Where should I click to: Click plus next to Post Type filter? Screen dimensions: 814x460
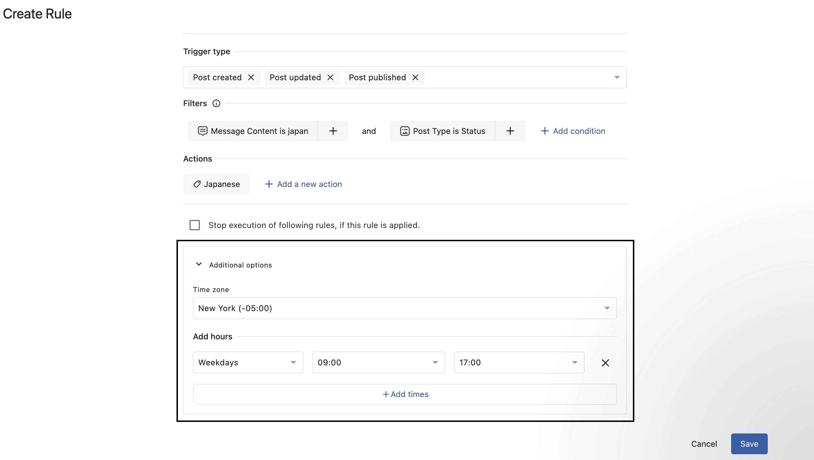point(510,131)
